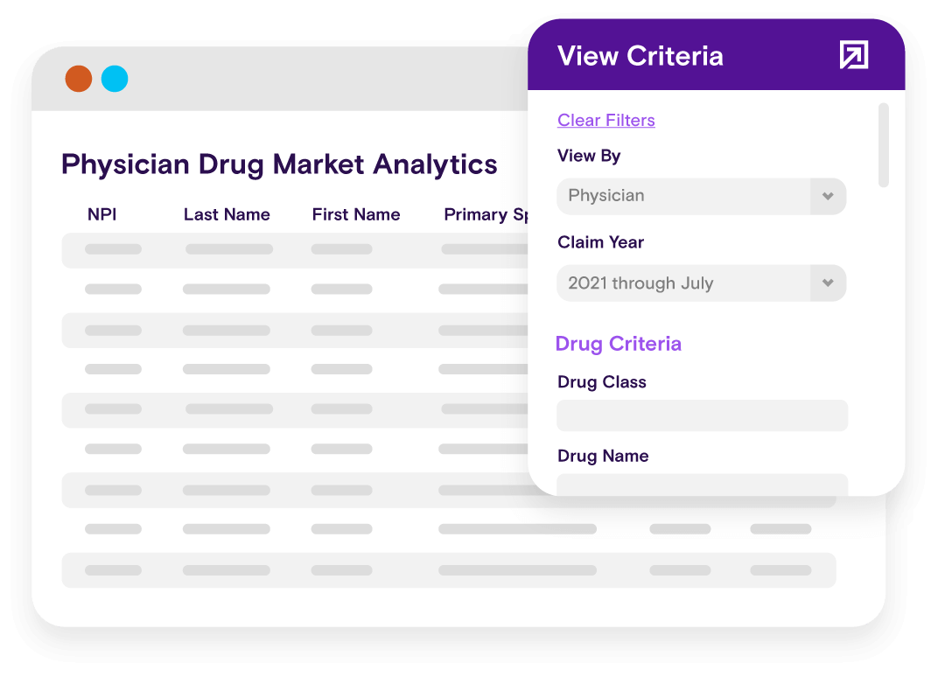
Task: Click the Drug Criteria section heading
Action: (x=618, y=344)
